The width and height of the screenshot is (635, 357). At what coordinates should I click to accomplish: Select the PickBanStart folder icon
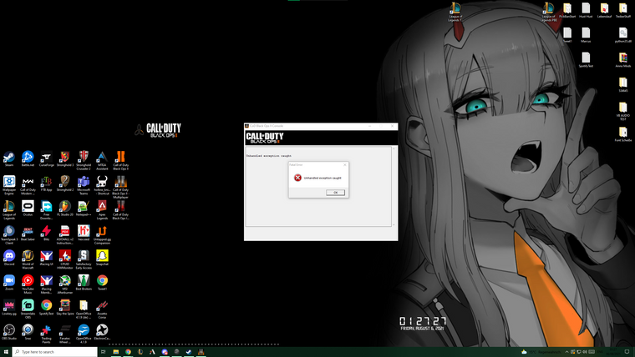(567, 10)
